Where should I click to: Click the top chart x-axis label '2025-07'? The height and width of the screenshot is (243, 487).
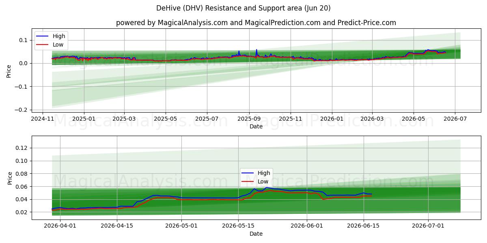[207, 119]
